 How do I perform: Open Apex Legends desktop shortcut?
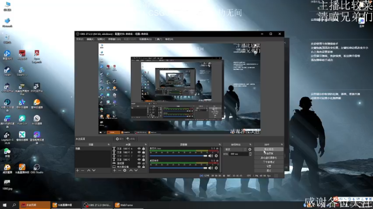click(37, 57)
